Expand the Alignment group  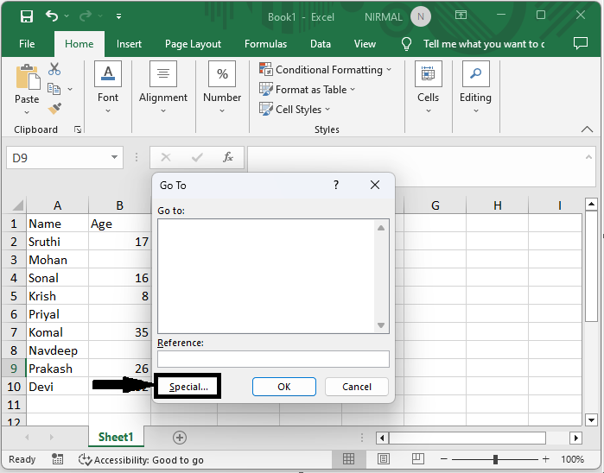[x=163, y=88]
